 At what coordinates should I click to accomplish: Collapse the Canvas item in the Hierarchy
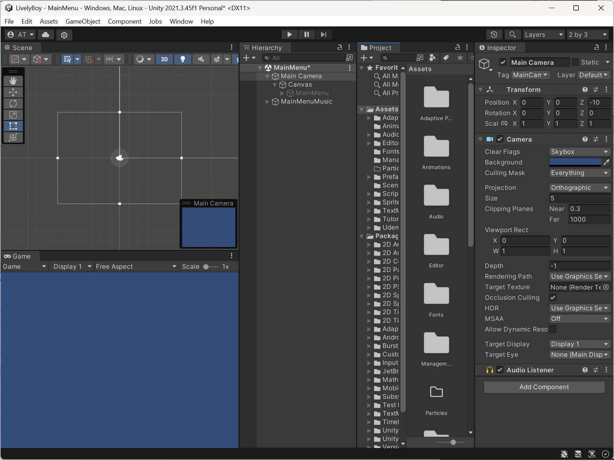[x=275, y=85]
